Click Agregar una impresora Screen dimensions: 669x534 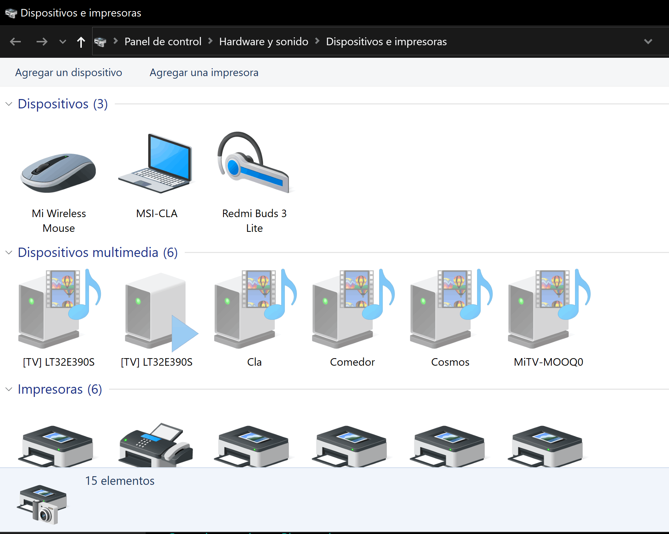(204, 72)
